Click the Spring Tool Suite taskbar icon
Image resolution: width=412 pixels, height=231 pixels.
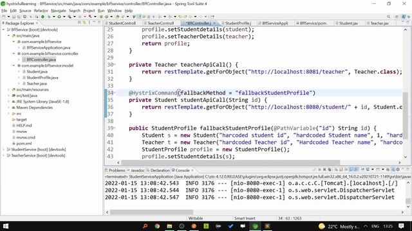click(255, 226)
